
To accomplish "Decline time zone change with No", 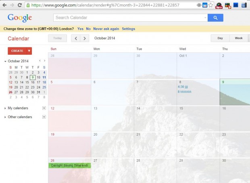I will (x=88, y=29).
